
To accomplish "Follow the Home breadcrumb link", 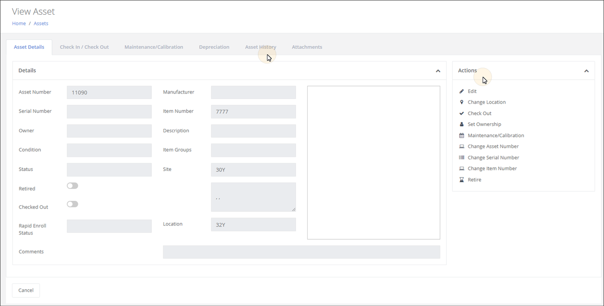I will (x=19, y=23).
